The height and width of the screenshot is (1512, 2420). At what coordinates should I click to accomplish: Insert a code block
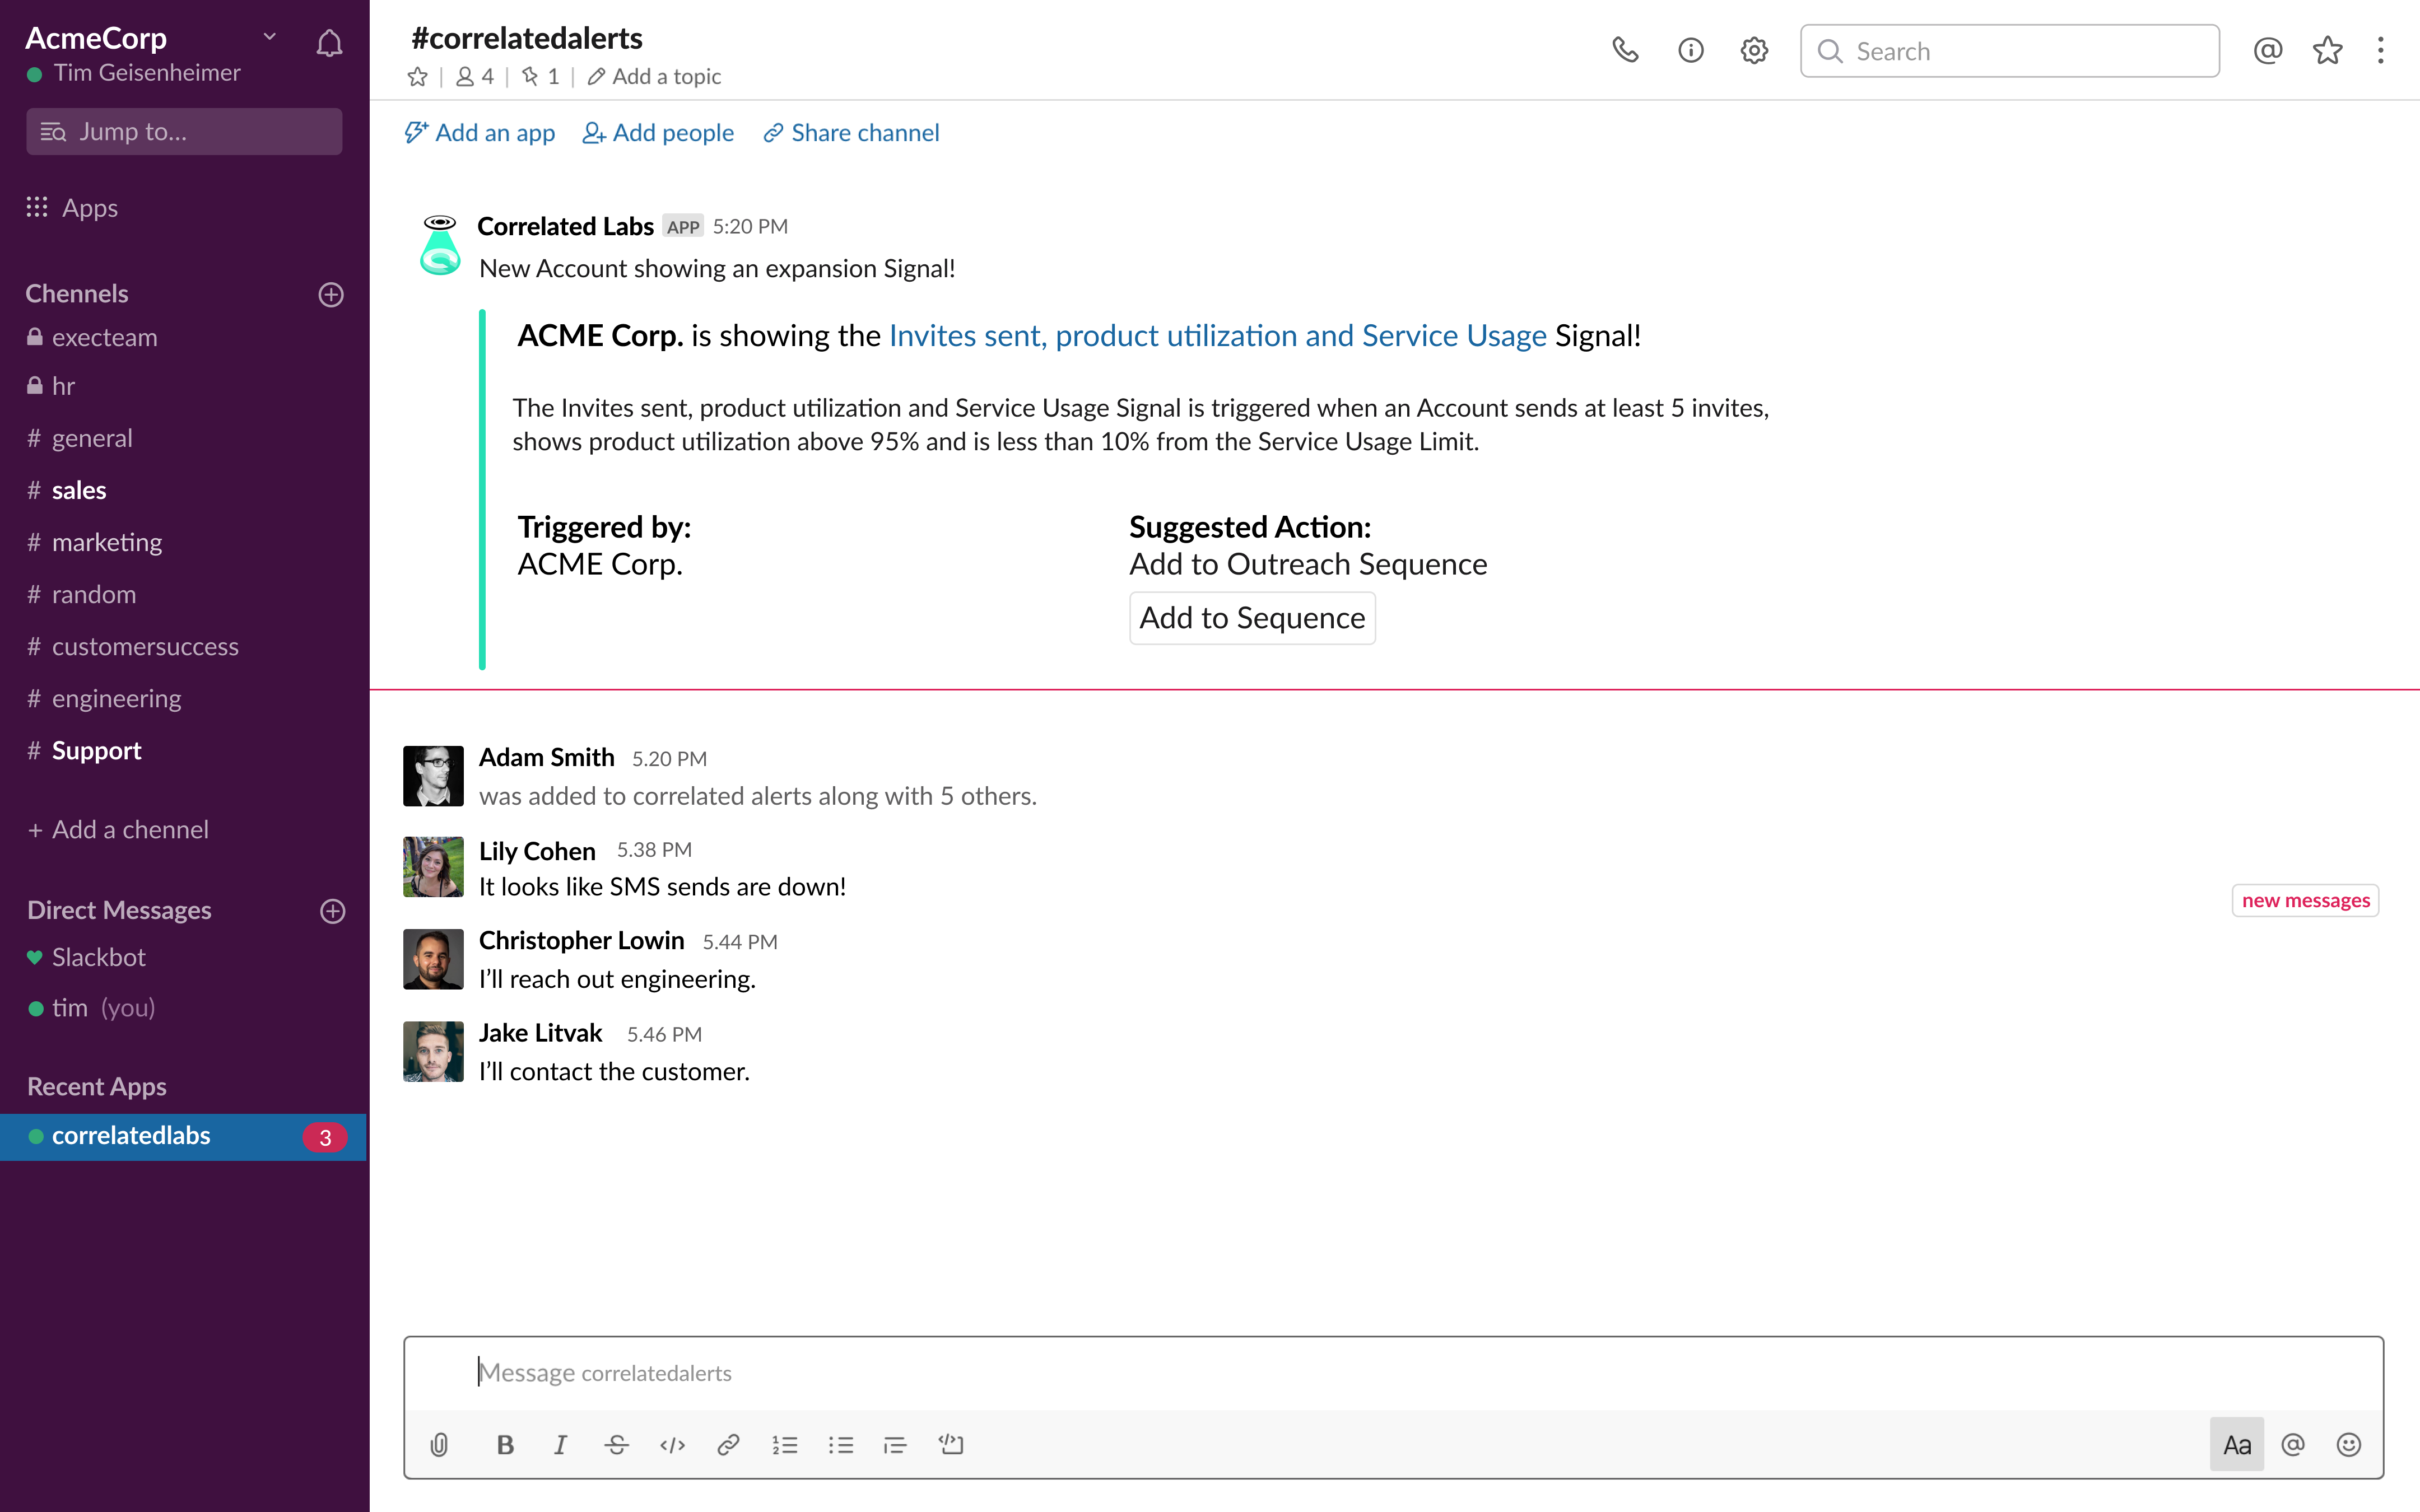click(951, 1444)
